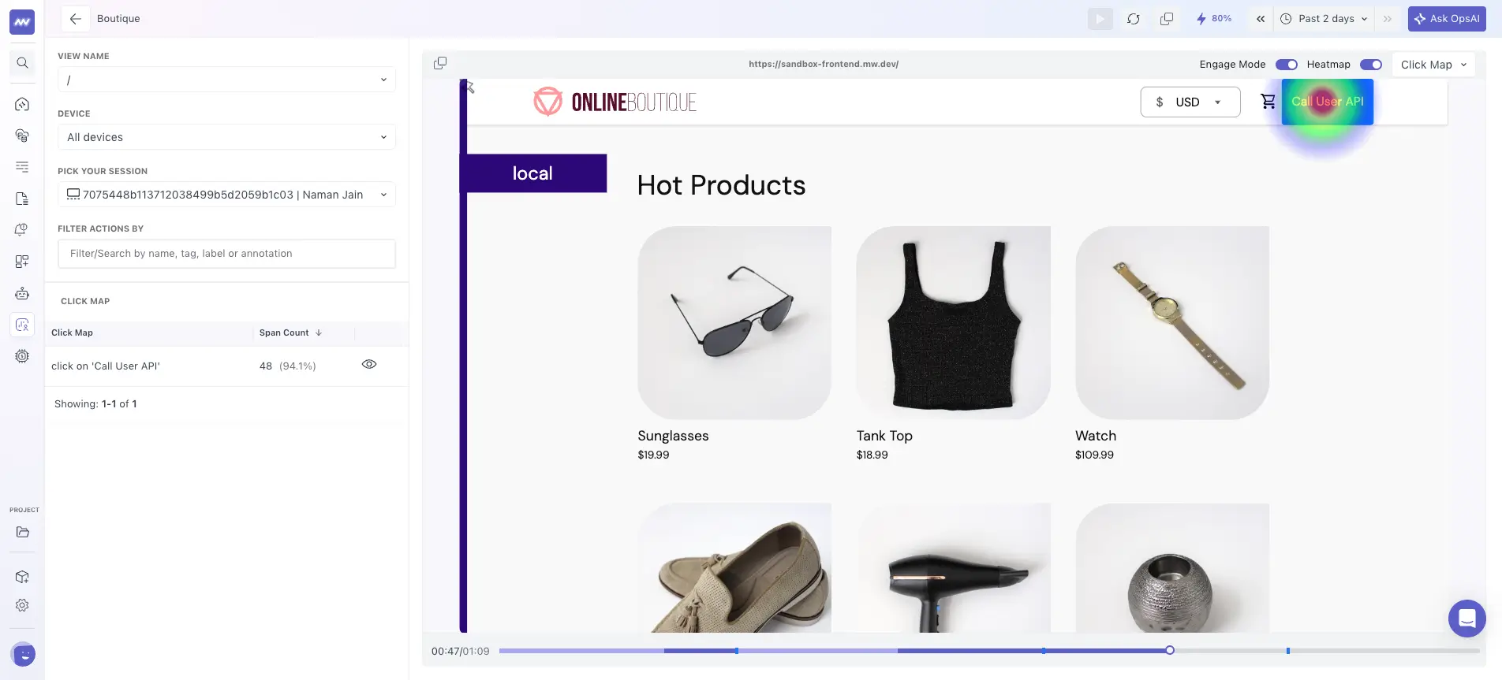This screenshot has width=1502, height=680.
Task: Click the session replay timeline scrubber handle
Action: [1170, 650]
